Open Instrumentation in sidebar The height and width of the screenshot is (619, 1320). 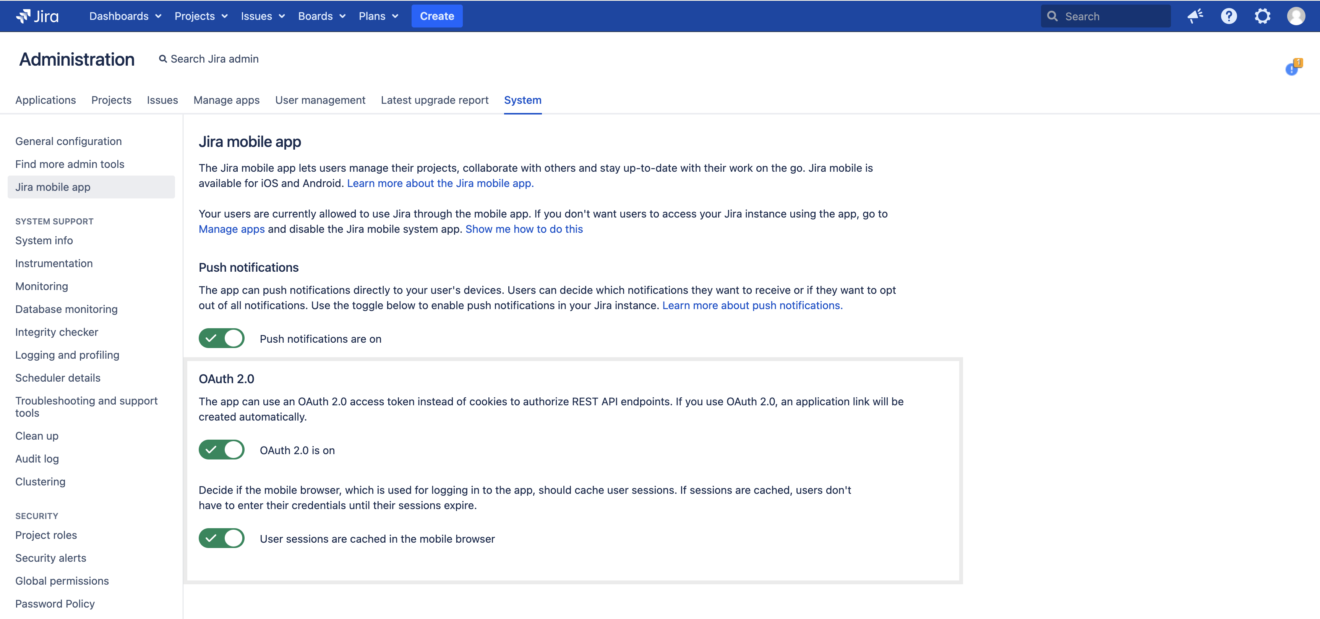[54, 263]
